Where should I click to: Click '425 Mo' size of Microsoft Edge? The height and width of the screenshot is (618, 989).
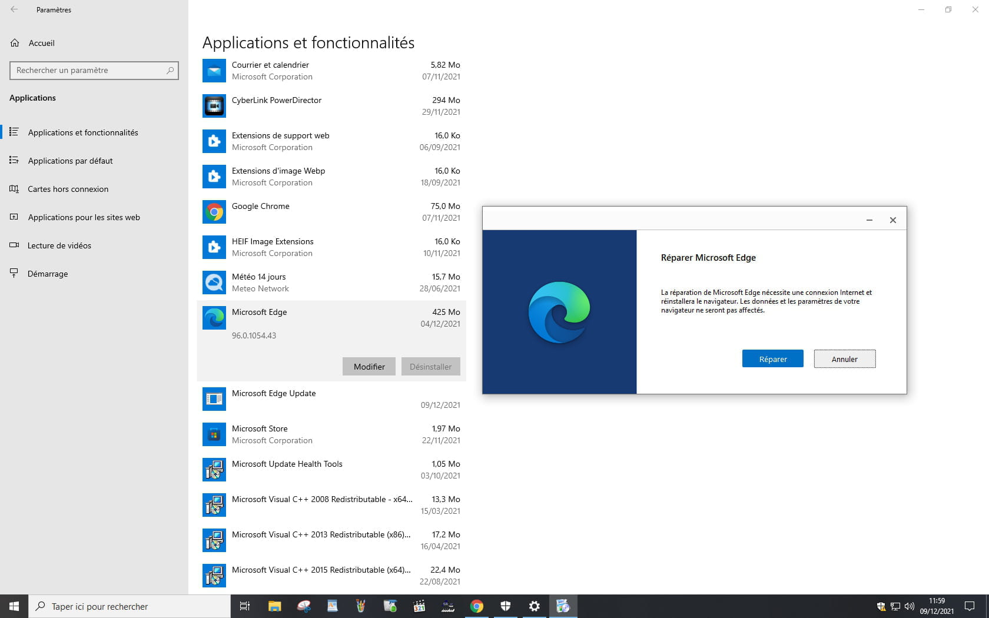[446, 312]
